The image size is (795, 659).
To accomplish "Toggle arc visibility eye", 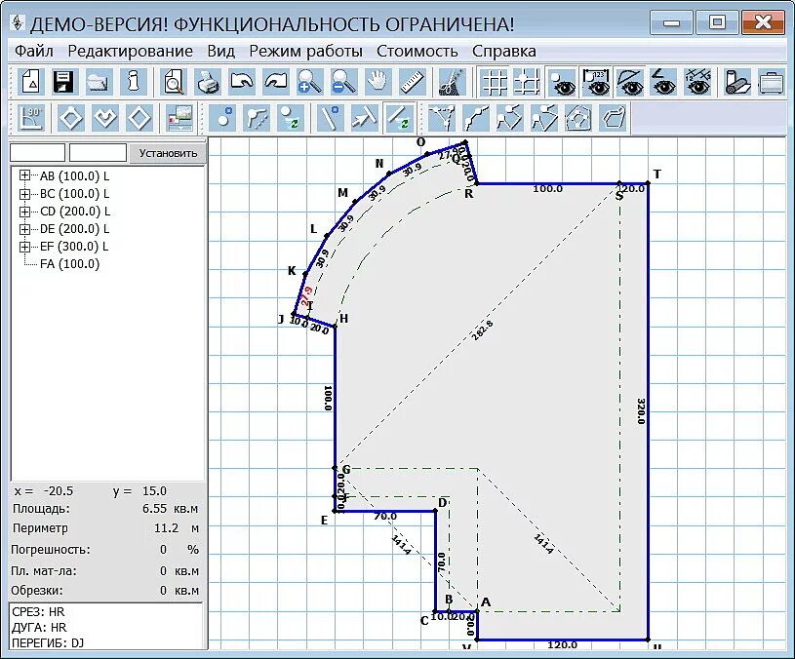I will [x=630, y=81].
